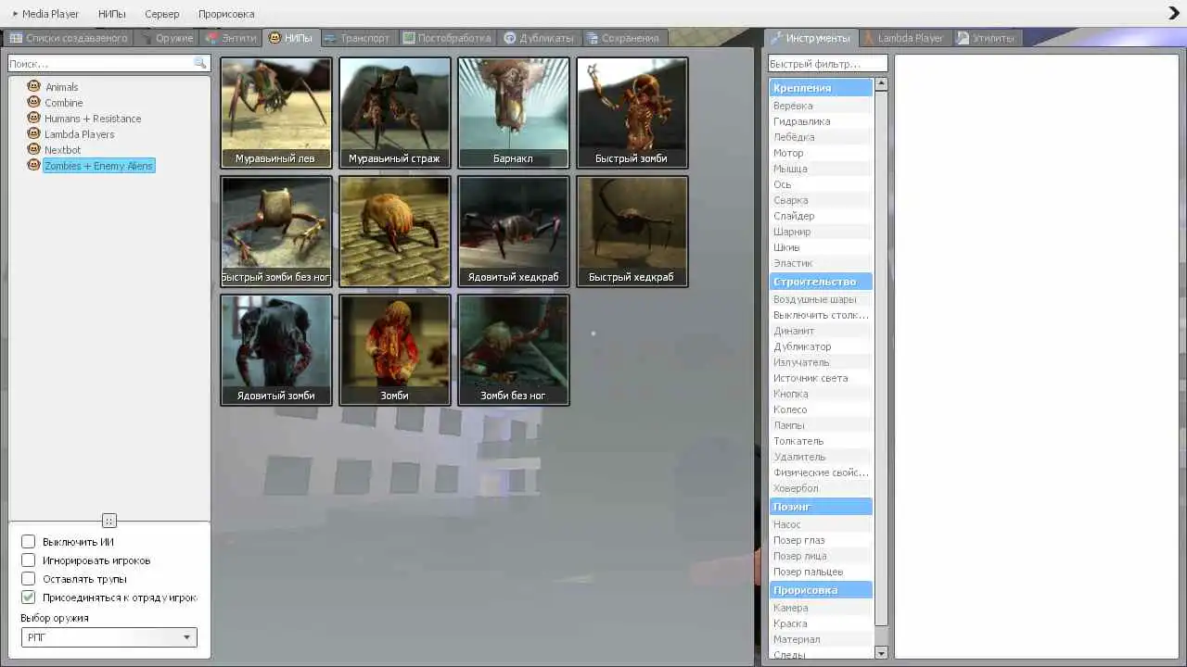This screenshot has height=667, width=1187.
Task: Switch to the Постобработка tab
Action: (x=447, y=38)
